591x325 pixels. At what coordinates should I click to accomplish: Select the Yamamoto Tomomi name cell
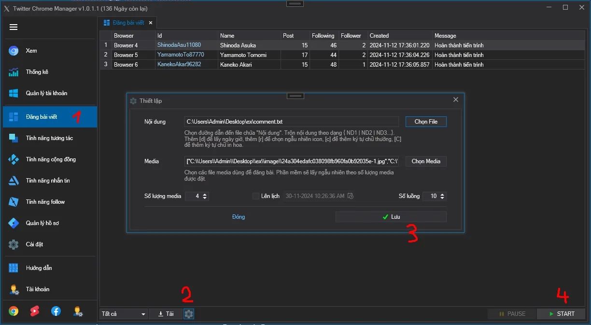(249, 55)
